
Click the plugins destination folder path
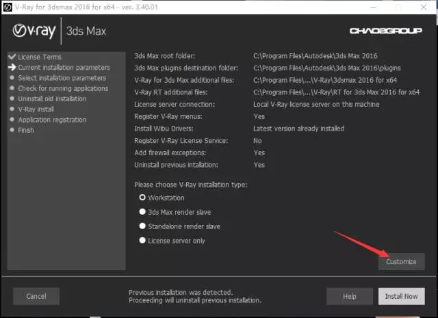click(x=327, y=68)
